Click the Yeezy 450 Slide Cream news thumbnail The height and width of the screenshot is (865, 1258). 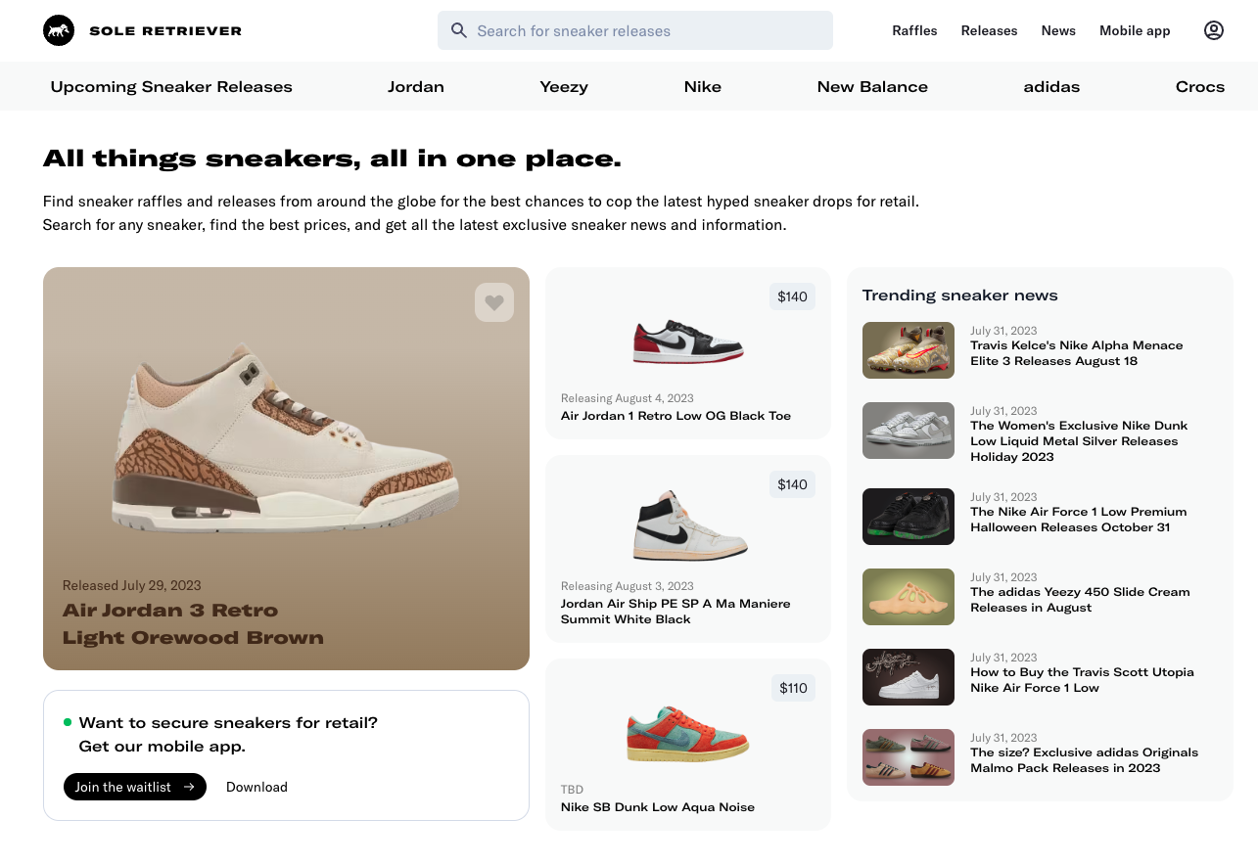[x=908, y=597]
